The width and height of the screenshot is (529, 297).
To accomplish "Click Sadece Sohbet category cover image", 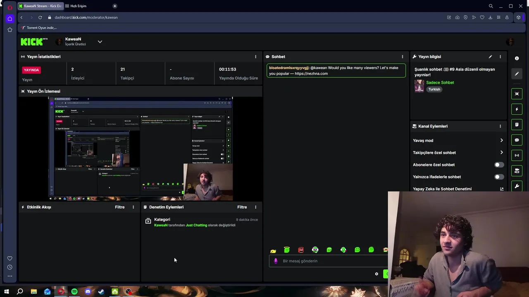I will tap(419, 86).
